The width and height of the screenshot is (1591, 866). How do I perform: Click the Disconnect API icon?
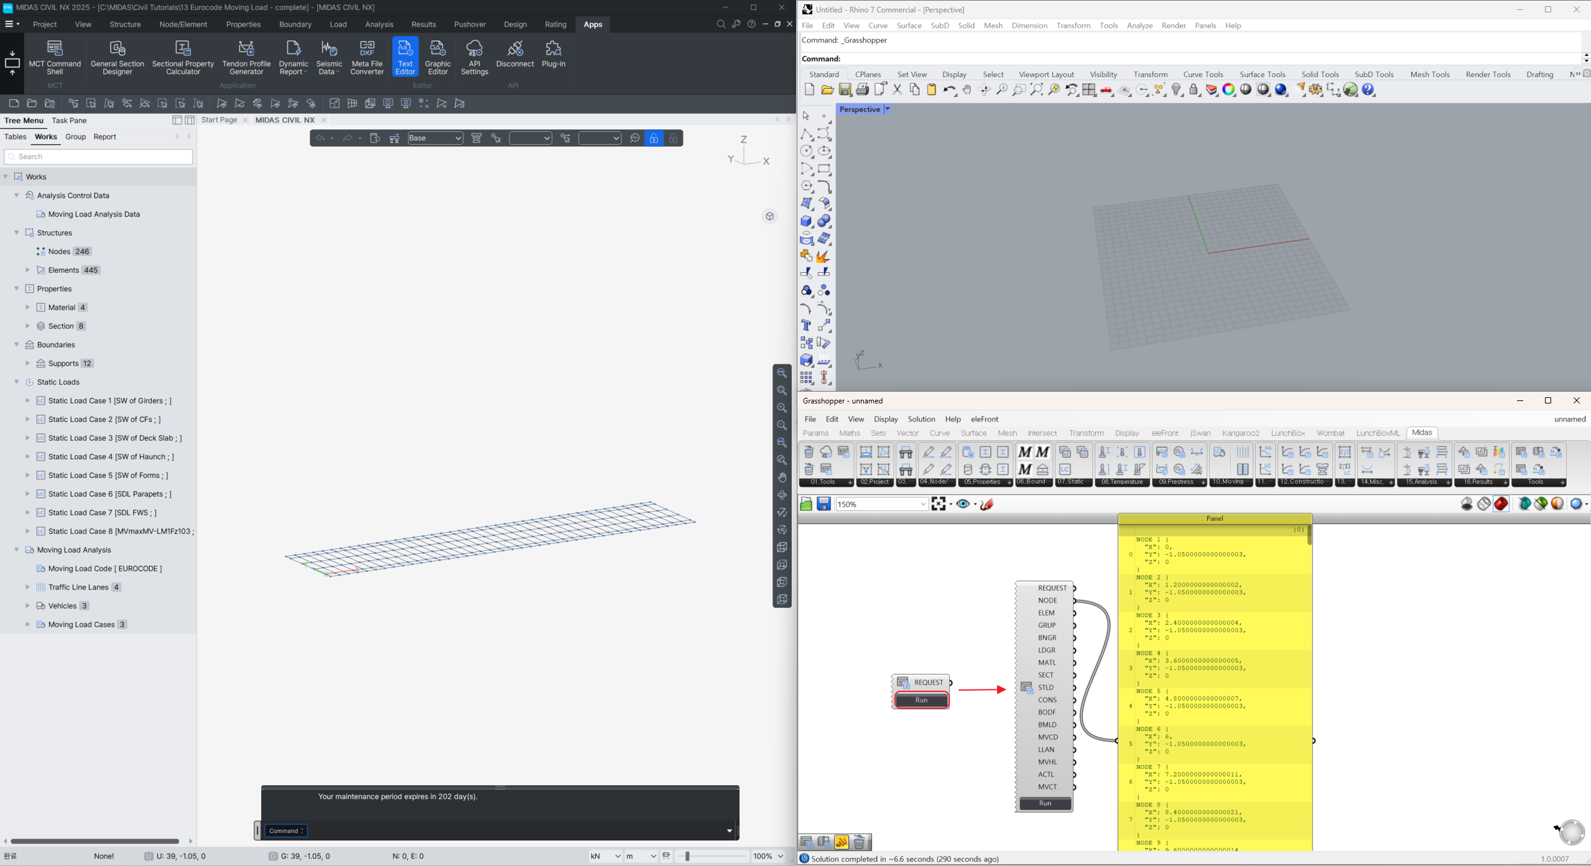pos(515,54)
